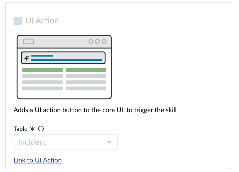Viewport: 239px width, 172px height.
Task: Click the info icon beside Table
Action: [41, 129]
